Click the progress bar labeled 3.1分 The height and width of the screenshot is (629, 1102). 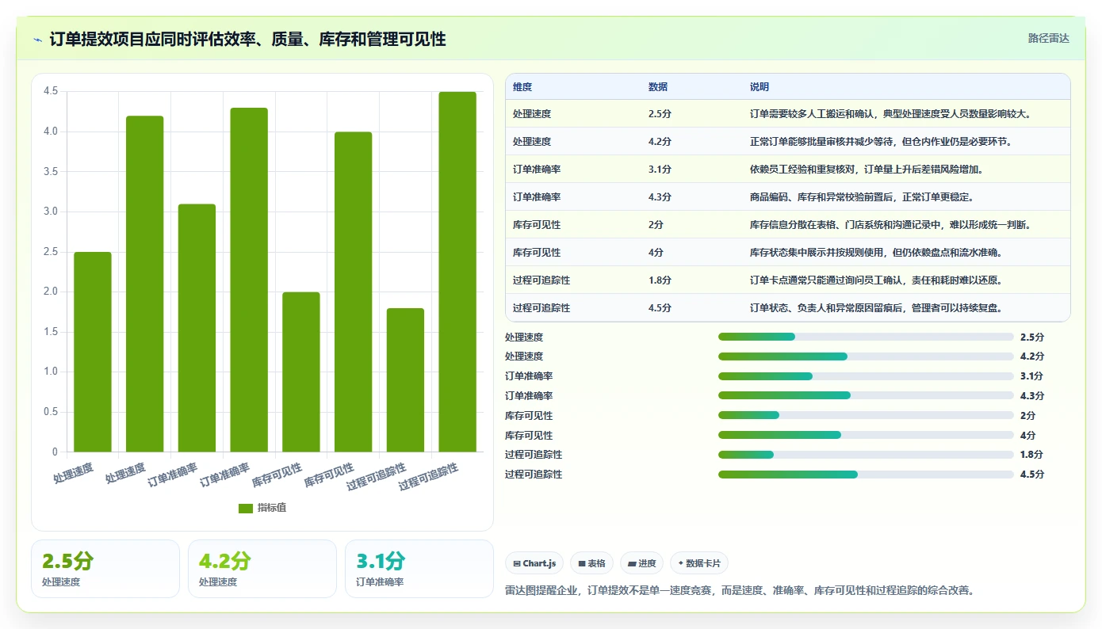pyautogui.click(x=866, y=376)
